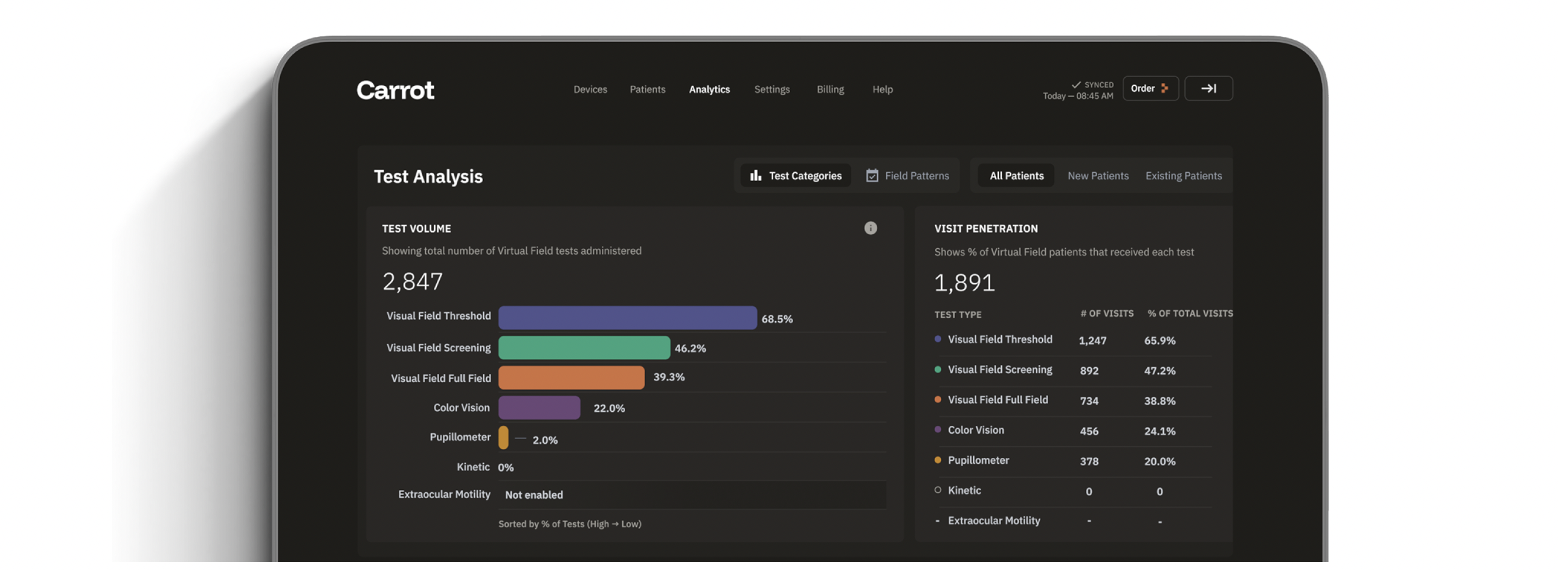Click the Synced checkmark icon

point(1076,85)
